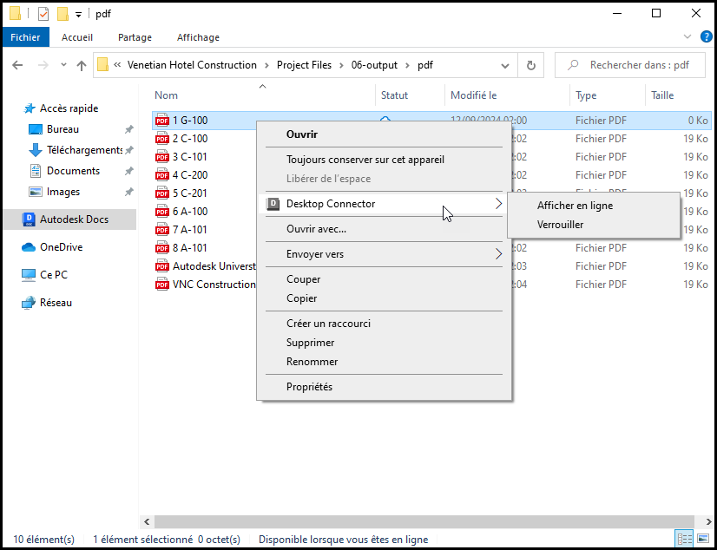Choose Couper in context menu

[x=384, y=279]
